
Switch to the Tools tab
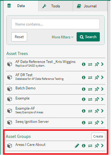[56, 6]
